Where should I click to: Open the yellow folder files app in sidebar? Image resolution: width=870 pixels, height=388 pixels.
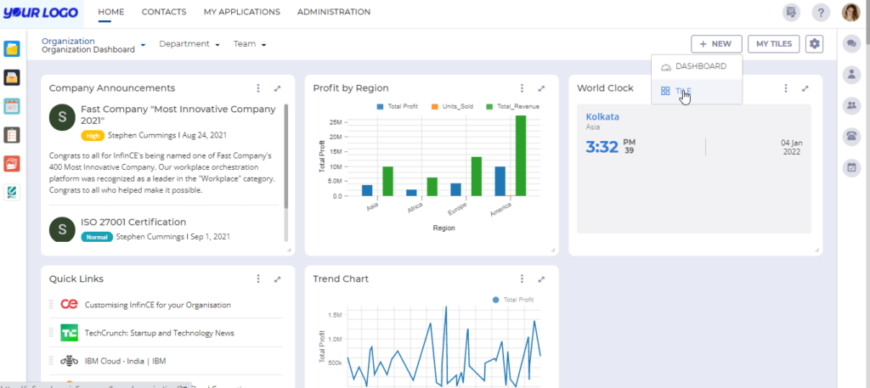tap(12, 48)
